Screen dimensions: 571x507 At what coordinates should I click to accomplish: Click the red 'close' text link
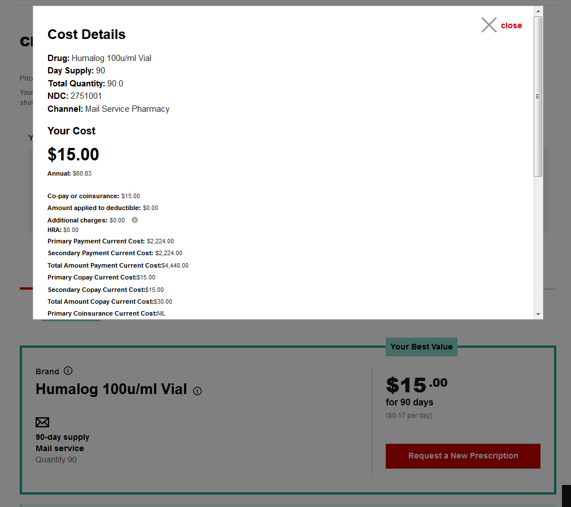click(511, 25)
